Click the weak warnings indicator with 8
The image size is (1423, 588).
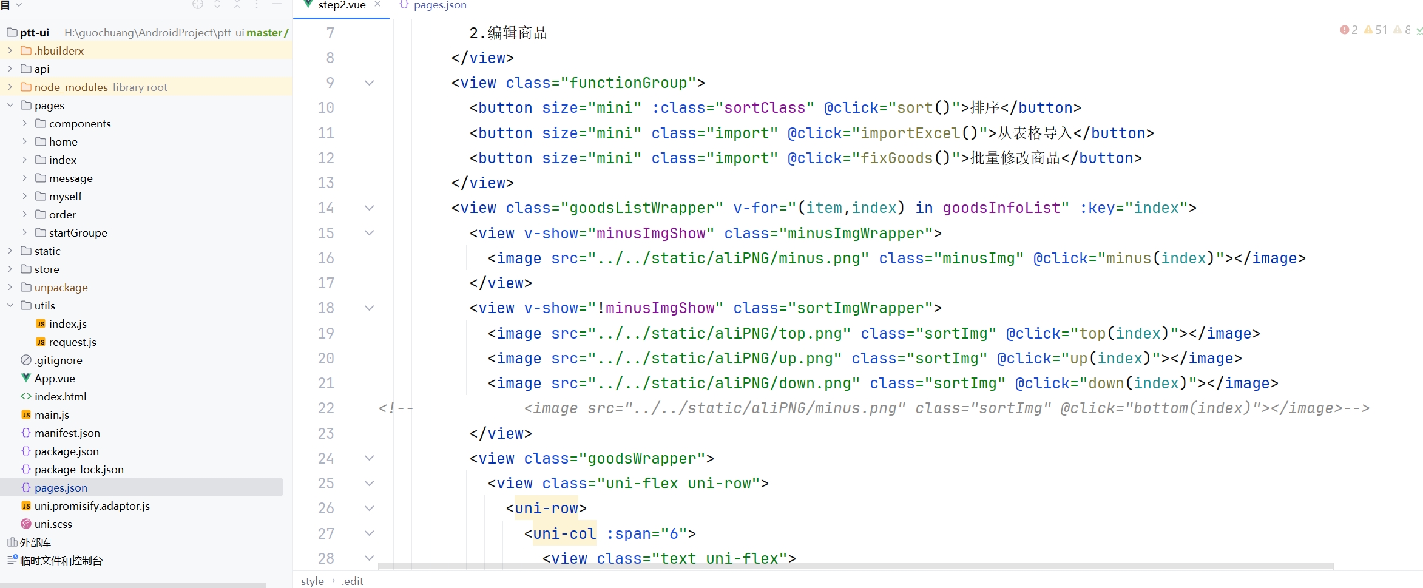[1402, 30]
